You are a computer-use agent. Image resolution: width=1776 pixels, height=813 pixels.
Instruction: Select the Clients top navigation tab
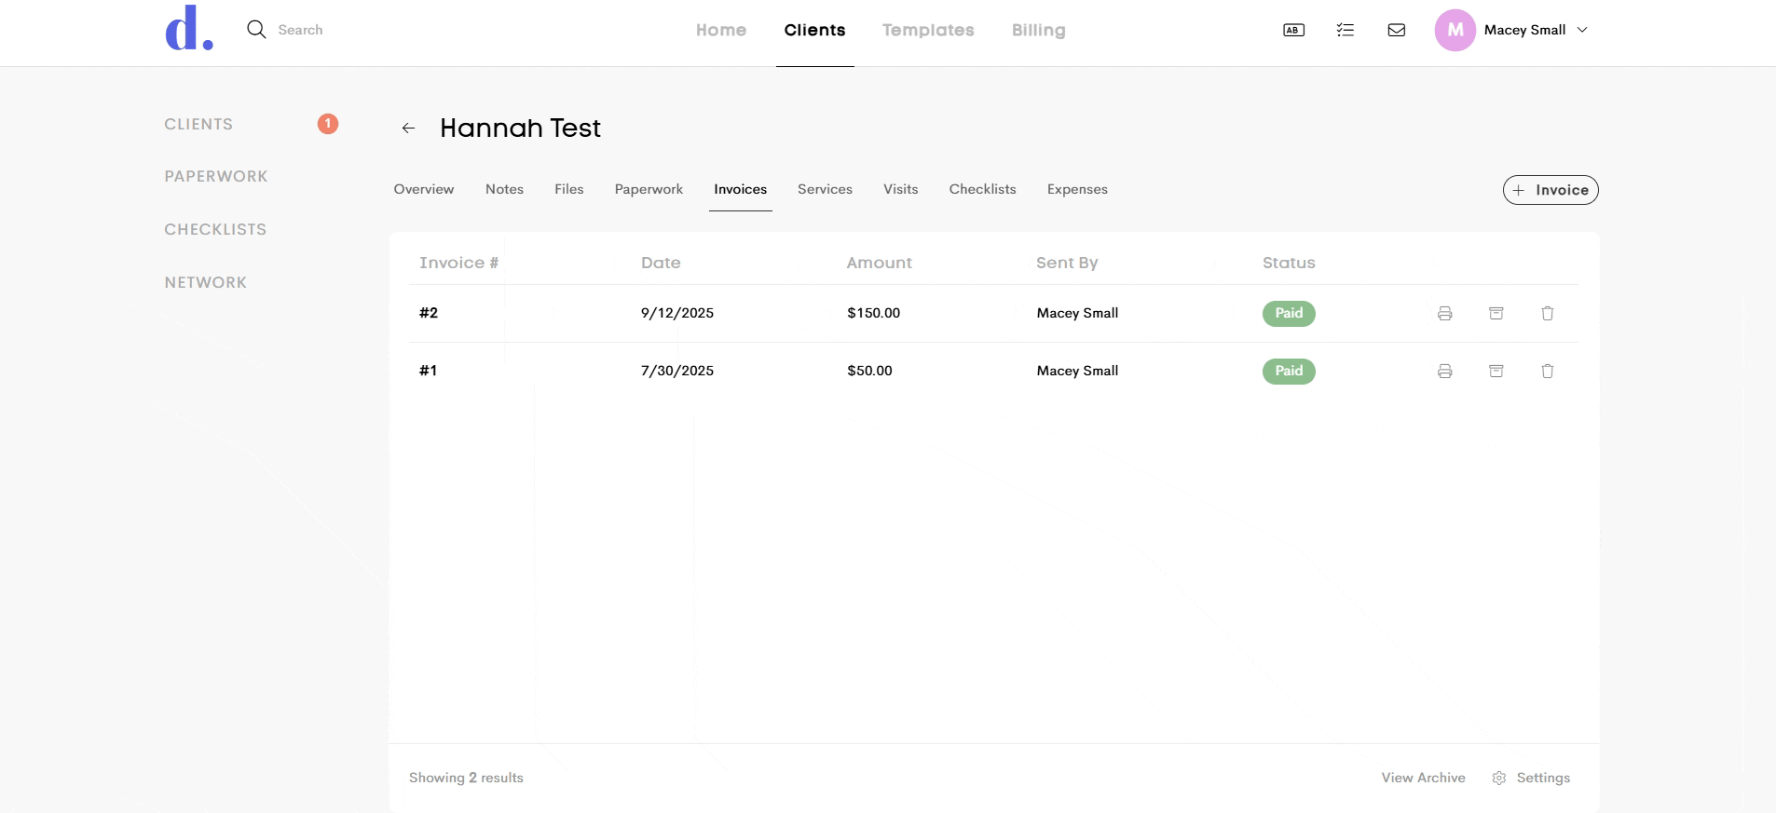[814, 30]
